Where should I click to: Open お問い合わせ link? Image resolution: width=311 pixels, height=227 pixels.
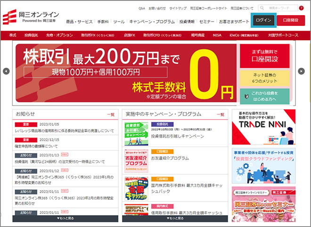tap(157, 8)
